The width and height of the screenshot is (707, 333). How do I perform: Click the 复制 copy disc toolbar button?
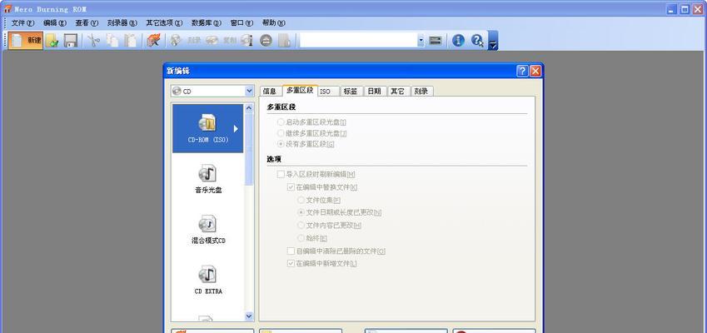(x=221, y=41)
